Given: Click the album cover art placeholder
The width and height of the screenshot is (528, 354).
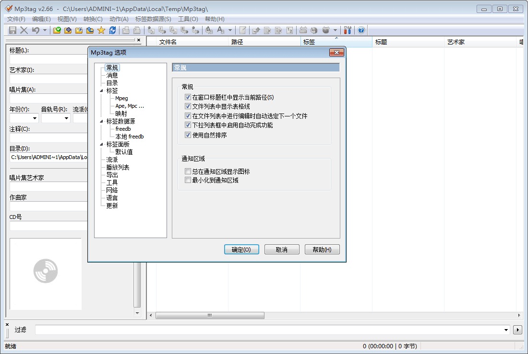Looking at the screenshot, I should point(46,274).
